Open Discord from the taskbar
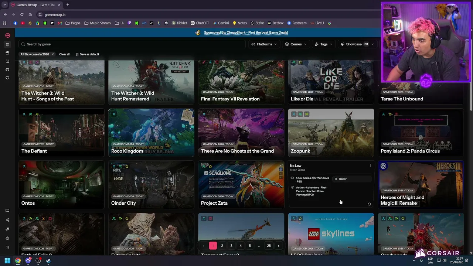 coord(28,260)
